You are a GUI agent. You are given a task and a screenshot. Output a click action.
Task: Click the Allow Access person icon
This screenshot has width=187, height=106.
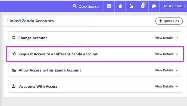pos(14,70)
